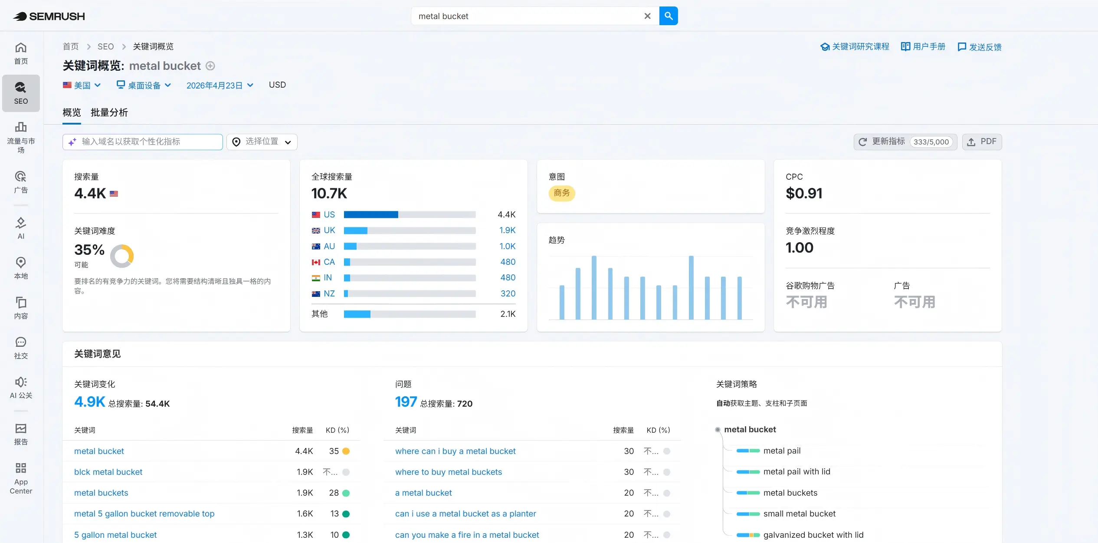Image resolution: width=1098 pixels, height=543 pixels.
Task: Open question 'a metal bucket'
Action: (423, 493)
